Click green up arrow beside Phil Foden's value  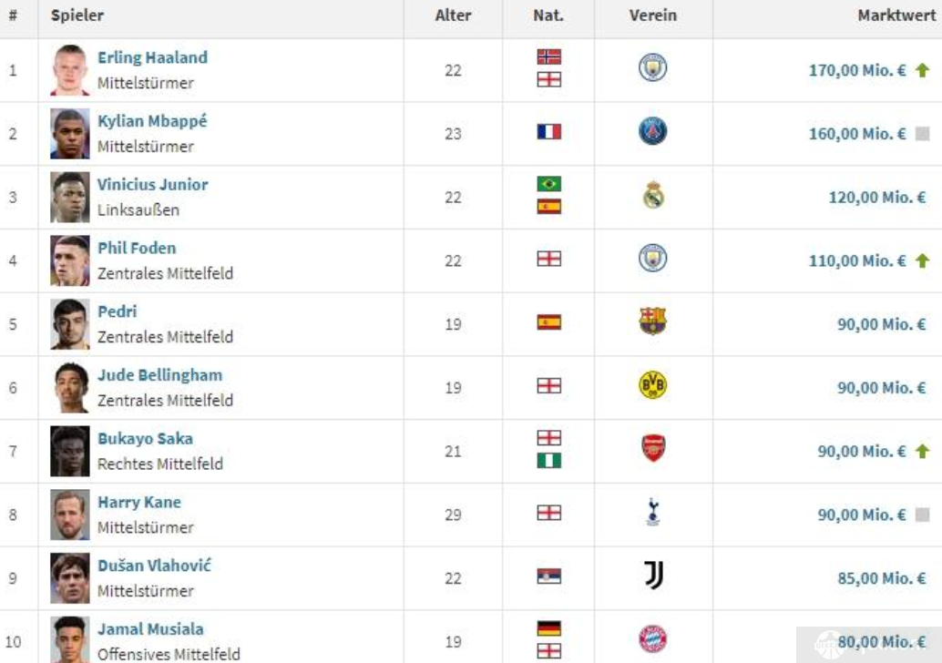(x=922, y=260)
